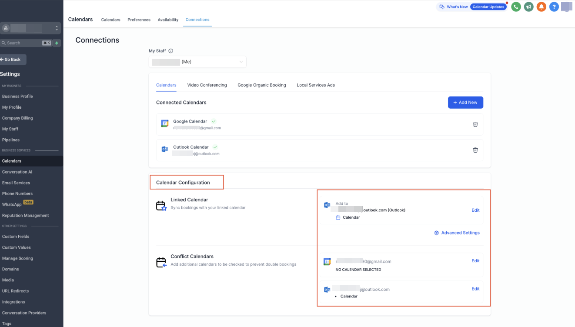The height and width of the screenshot is (327, 575).
Task: Click the Calendar Updates badge
Action: [488, 7]
